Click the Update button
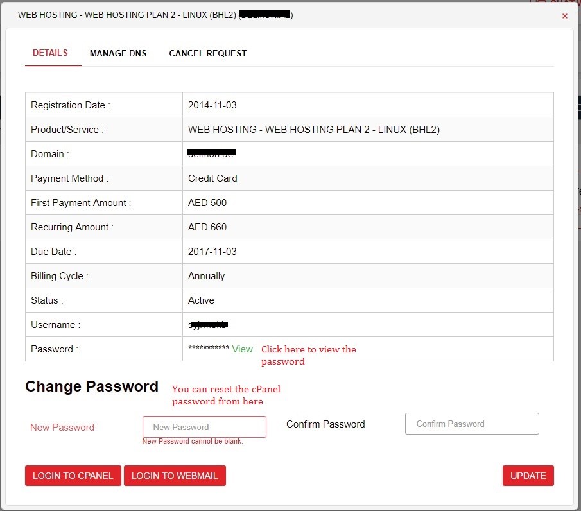581x511 pixels. click(528, 476)
